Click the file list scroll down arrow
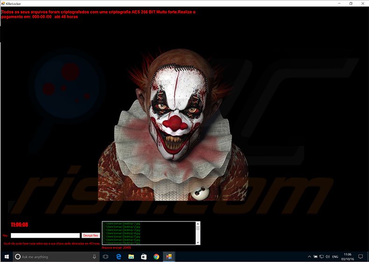Image resolution: width=369 pixels, height=262 pixels. pos(198,242)
